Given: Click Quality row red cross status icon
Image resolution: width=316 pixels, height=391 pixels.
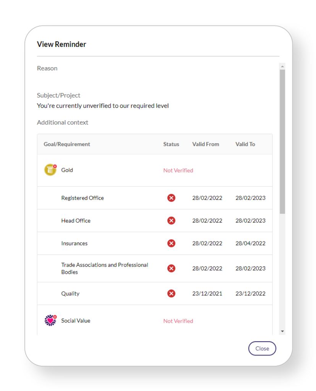Looking at the screenshot, I should pyautogui.click(x=171, y=294).
